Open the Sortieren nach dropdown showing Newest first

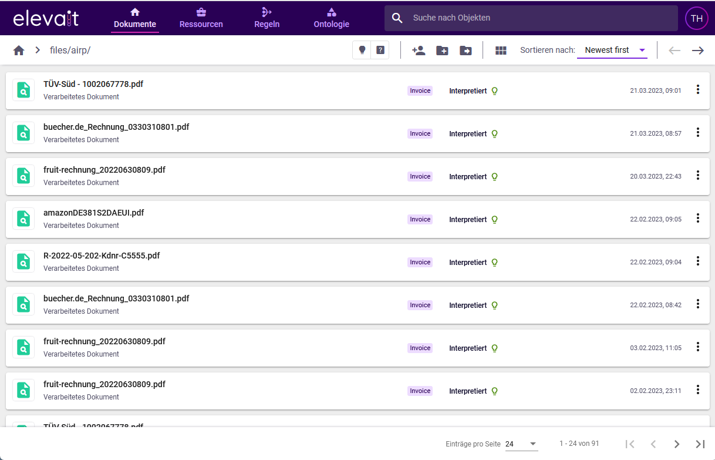point(612,50)
